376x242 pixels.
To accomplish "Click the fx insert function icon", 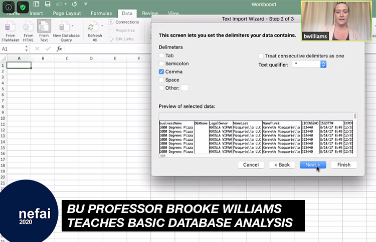I will (59, 49).
